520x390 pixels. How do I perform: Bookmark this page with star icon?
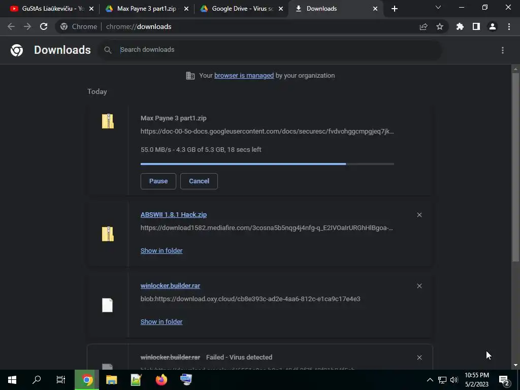coord(440,26)
